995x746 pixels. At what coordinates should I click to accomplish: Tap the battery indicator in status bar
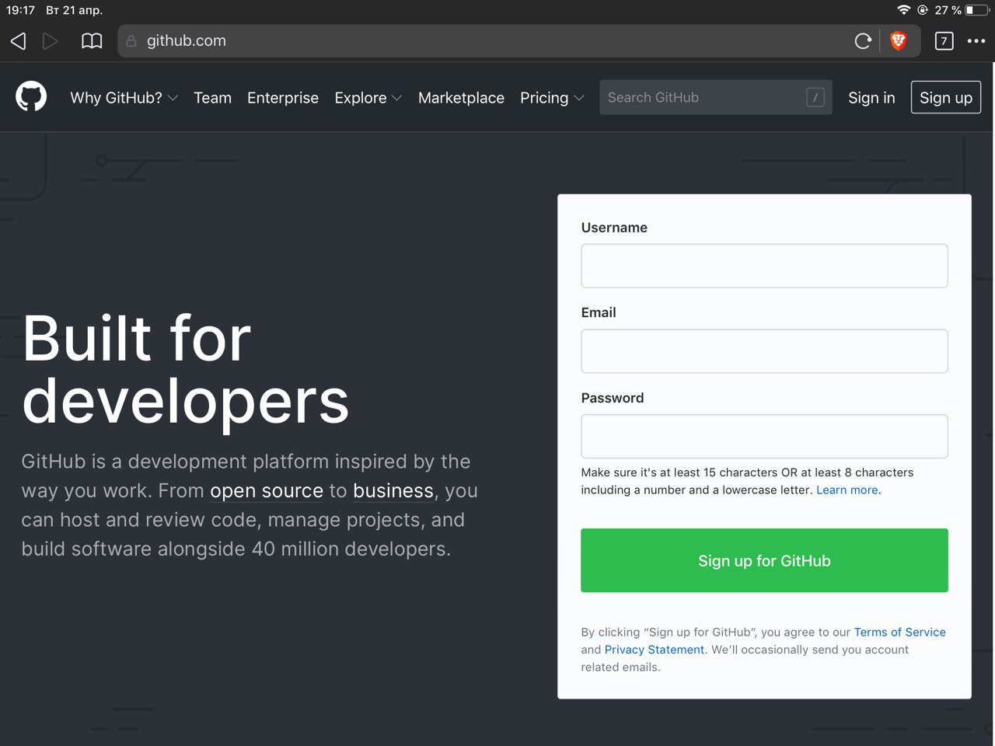click(x=976, y=10)
